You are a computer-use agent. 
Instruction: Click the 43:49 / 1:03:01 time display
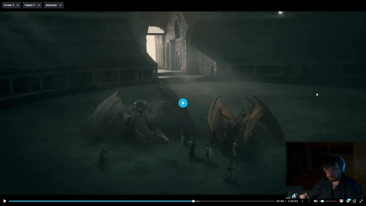point(287,201)
